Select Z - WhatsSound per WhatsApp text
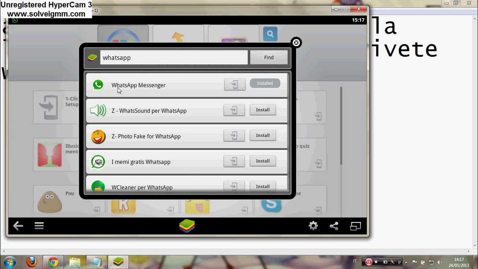The height and width of the screenshot is (269, 478). click(149, 111)
